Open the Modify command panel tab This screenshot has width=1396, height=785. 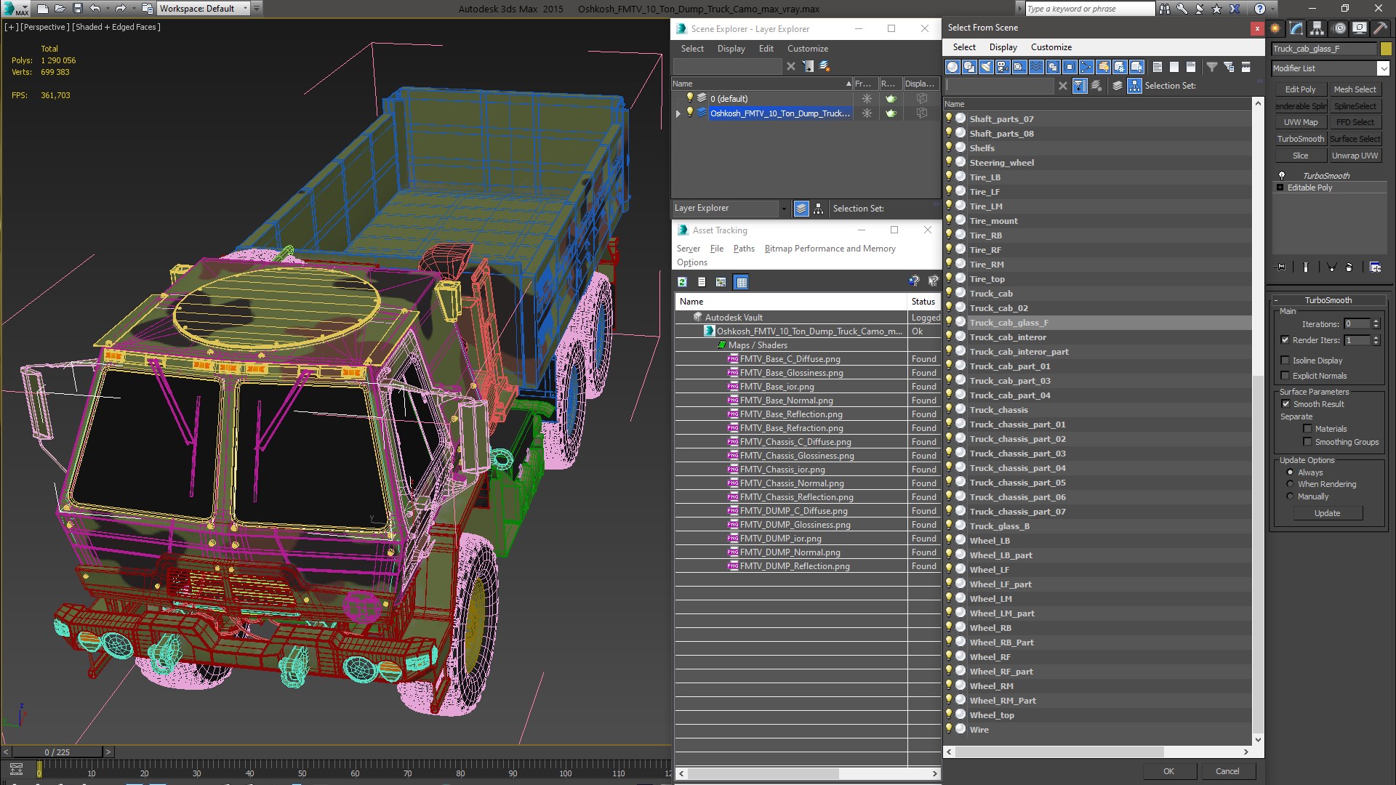(x=1296, y=28)
